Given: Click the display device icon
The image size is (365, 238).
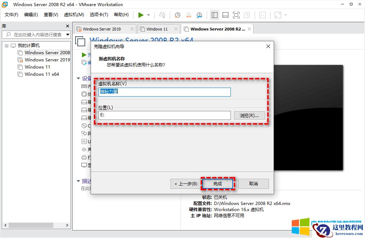Looking at the screenshot, I should tap(84, 165).
